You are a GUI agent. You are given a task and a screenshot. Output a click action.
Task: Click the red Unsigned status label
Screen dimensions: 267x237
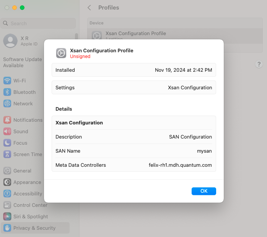click(80, 56)
